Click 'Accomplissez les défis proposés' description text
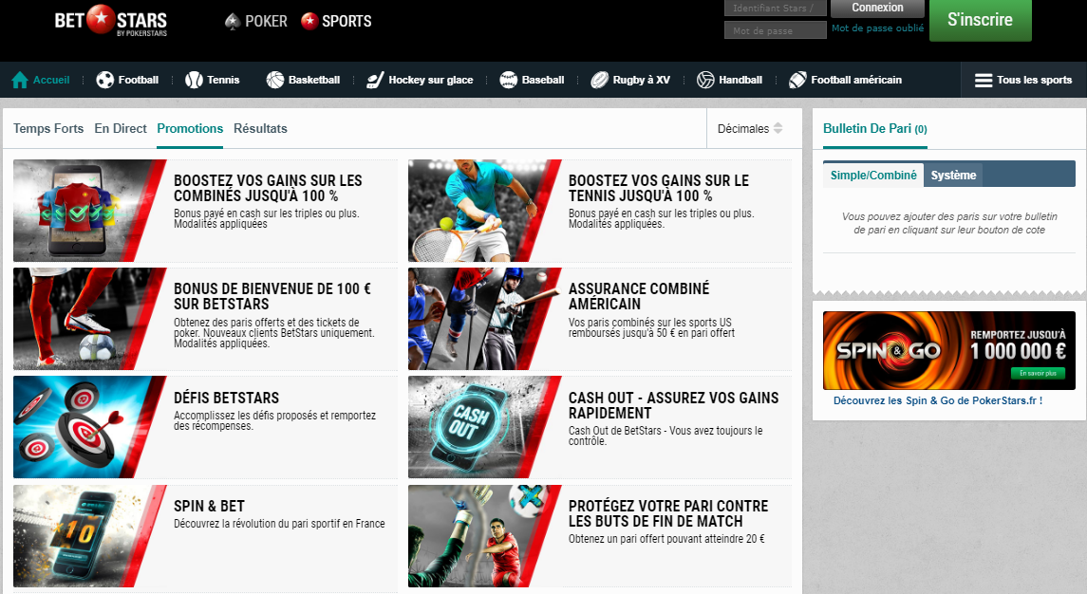The width and height of the screenshot is (1087, 594). 274,420
